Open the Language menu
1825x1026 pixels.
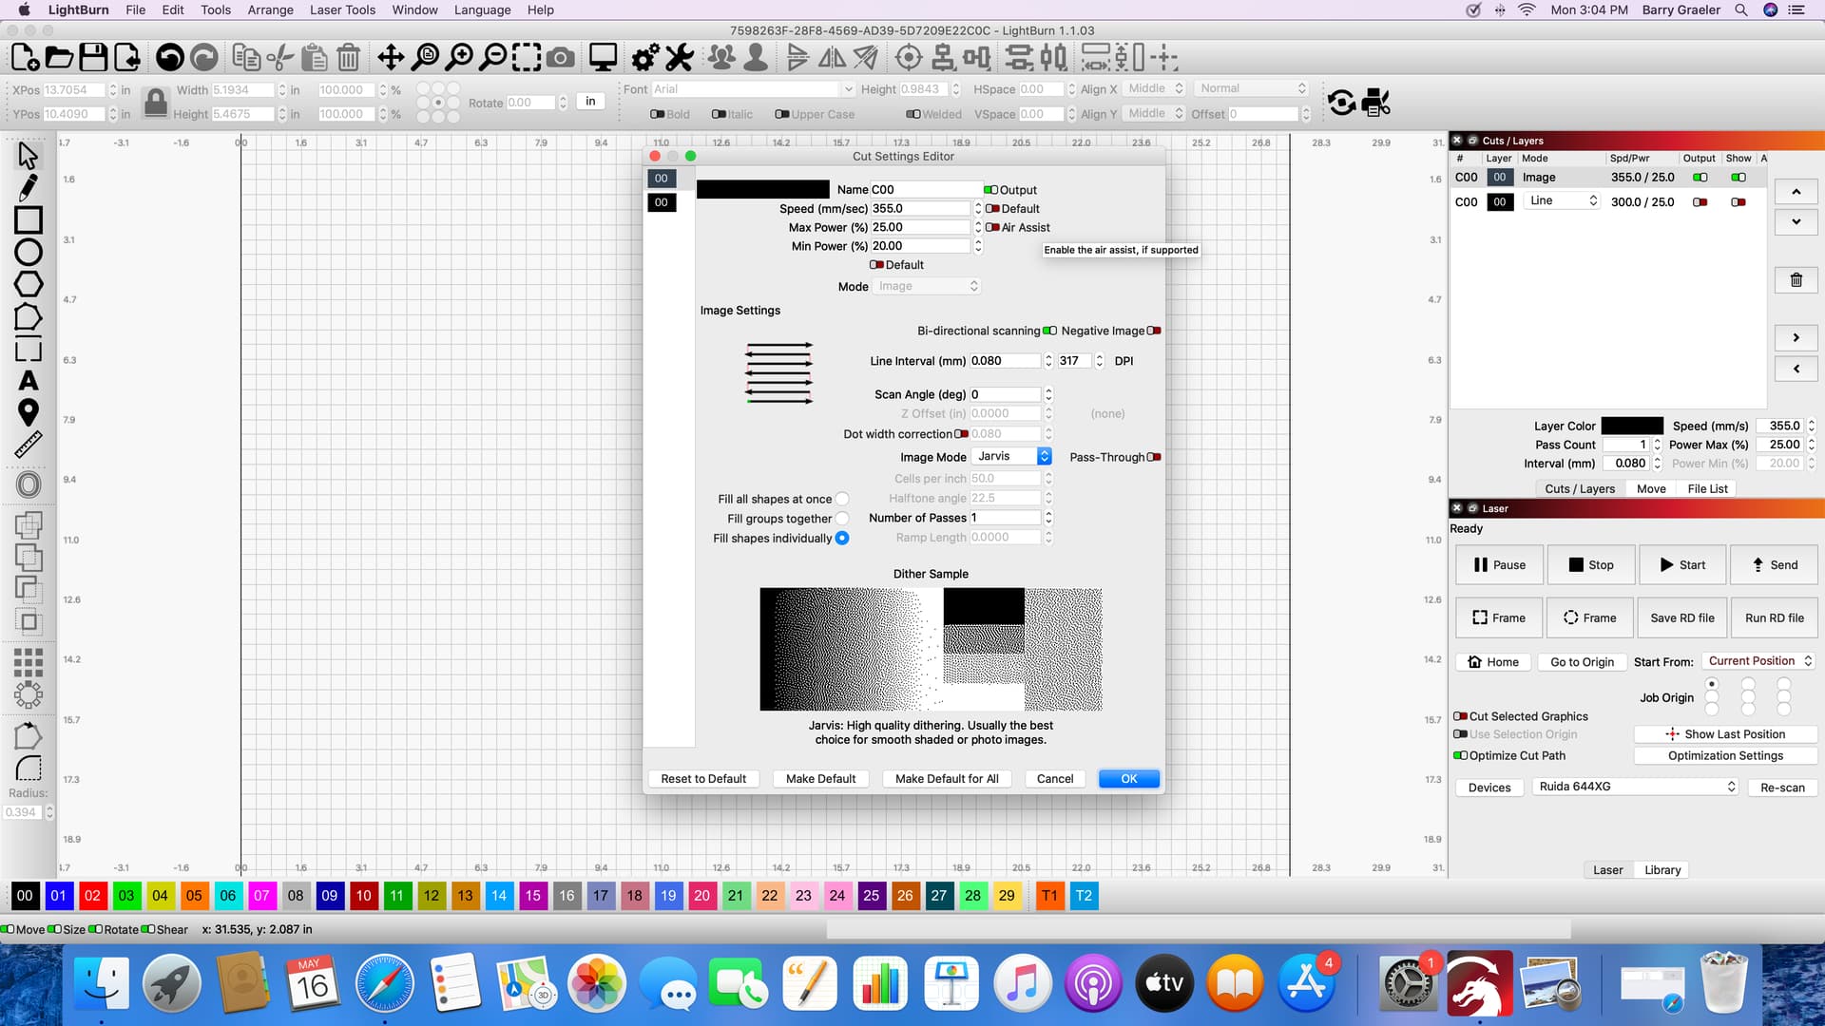(482, 9)
